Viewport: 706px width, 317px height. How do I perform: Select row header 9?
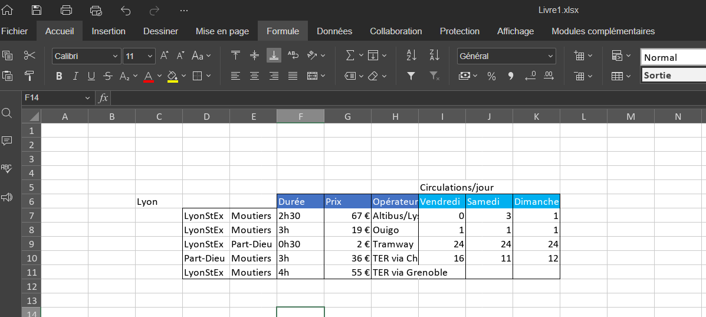[x=31, y=244]
